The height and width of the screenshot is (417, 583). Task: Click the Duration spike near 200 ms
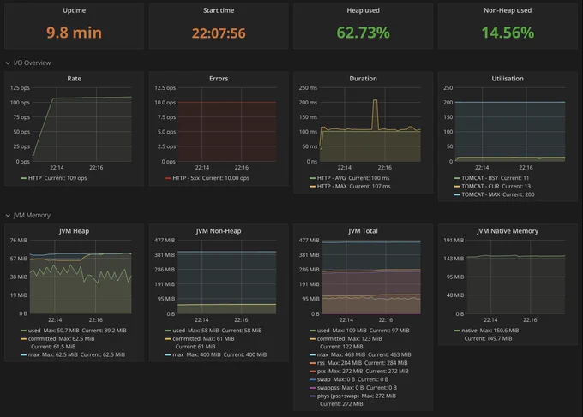click(x=376, y=101)
